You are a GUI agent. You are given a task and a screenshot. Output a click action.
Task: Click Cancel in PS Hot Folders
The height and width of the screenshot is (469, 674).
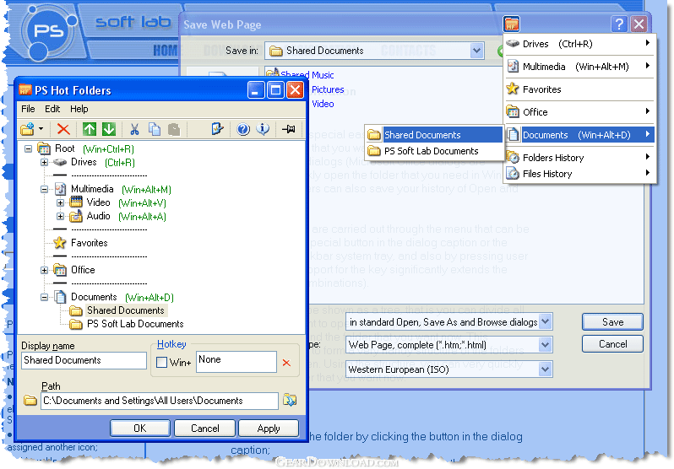[x=205, y=429]
